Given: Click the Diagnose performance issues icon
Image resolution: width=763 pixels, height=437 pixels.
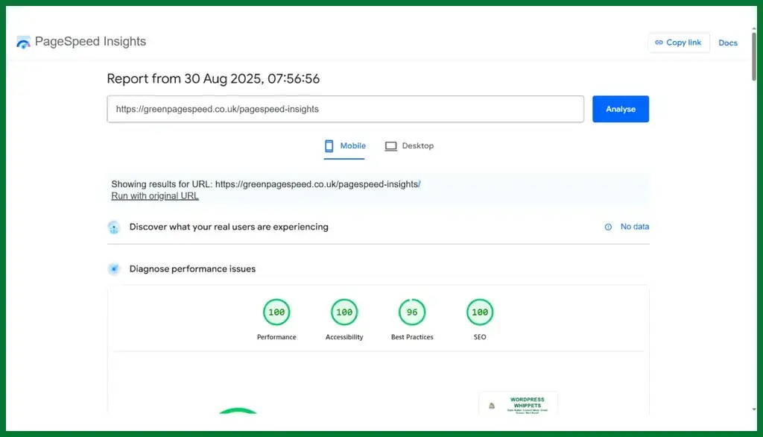Looking at the screenshot, I should point(113,268).
